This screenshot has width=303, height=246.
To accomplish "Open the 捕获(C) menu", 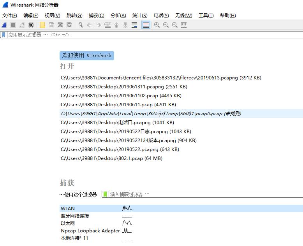I will coord(96,16).
